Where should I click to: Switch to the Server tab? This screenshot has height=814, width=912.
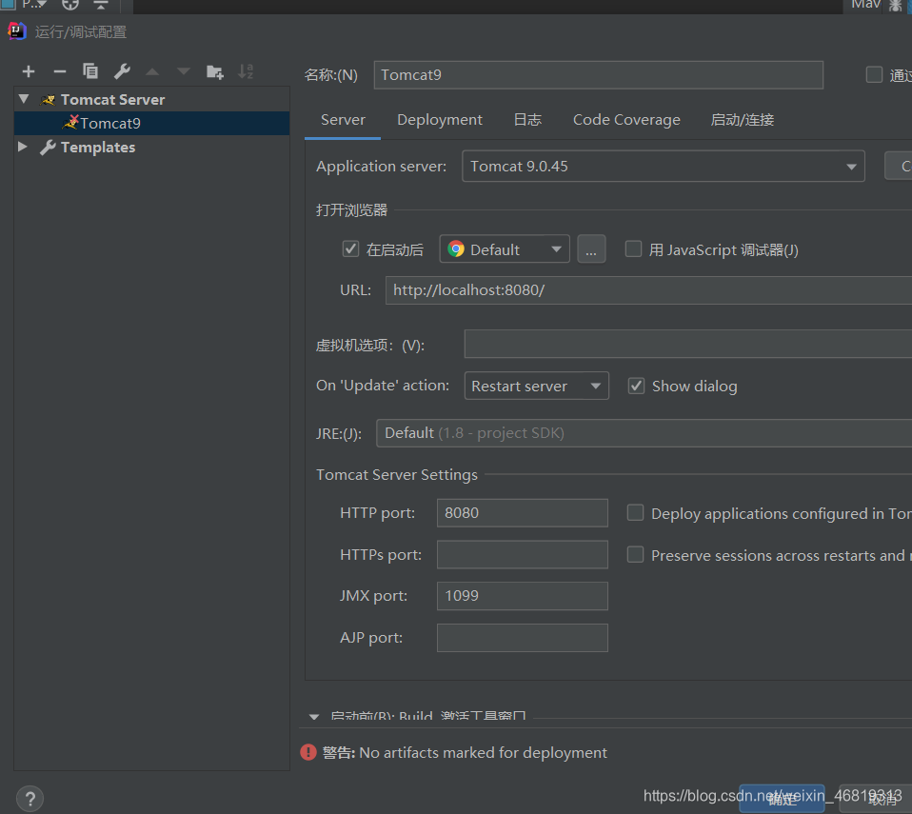coord(343,120)
